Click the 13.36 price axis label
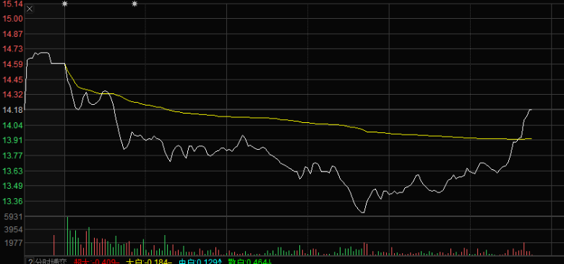 [12, 201]
